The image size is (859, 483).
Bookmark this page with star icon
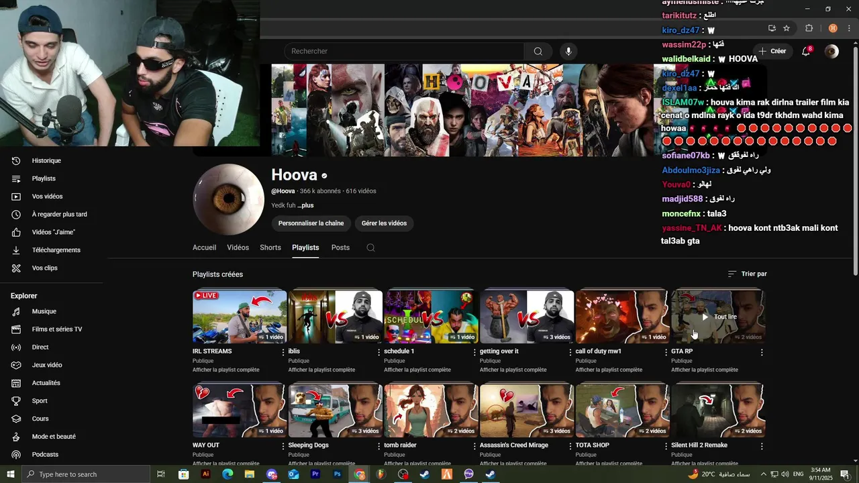[x=787, y=28]
